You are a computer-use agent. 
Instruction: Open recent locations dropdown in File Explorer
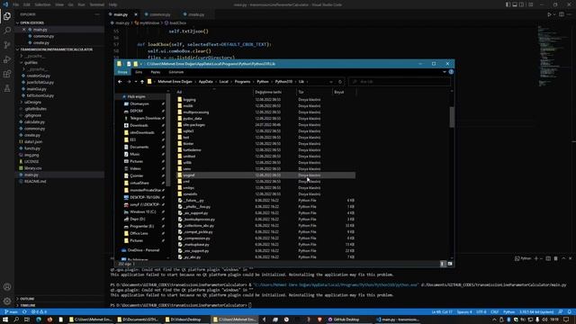click(x=136, y=82)
